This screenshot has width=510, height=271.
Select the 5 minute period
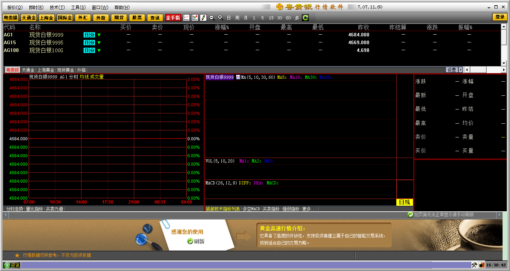coord(262,18)
